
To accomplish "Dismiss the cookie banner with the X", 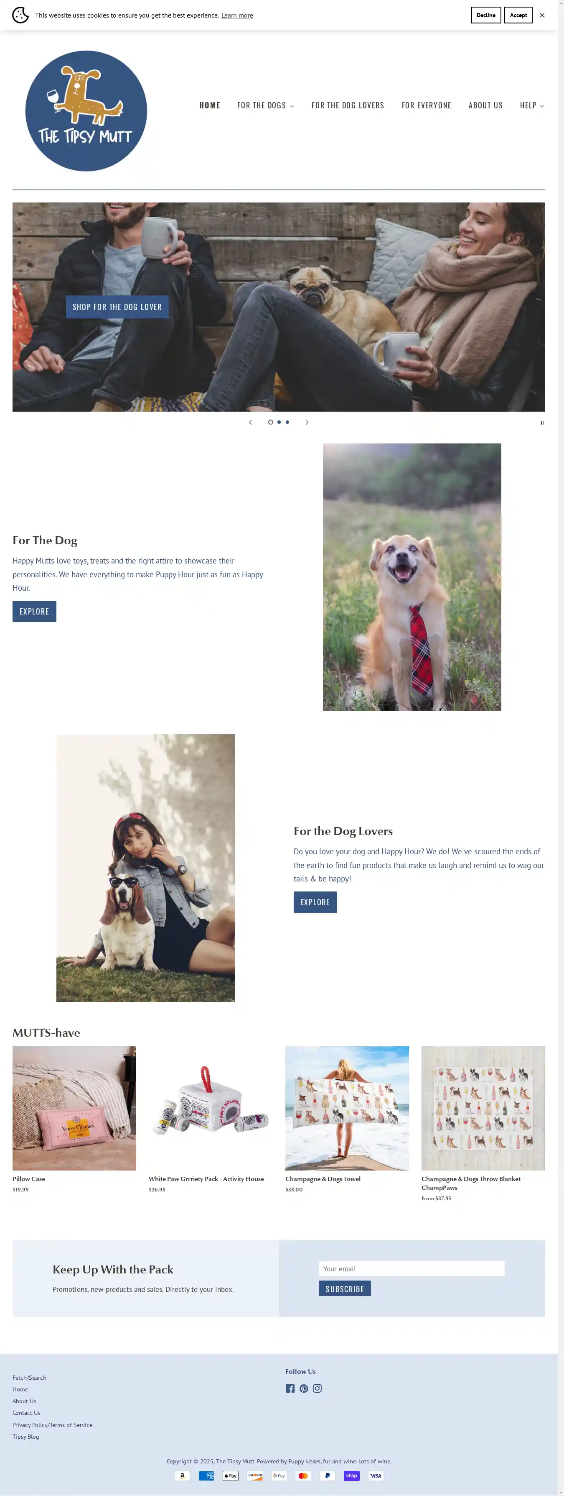I will pos(542,15).
